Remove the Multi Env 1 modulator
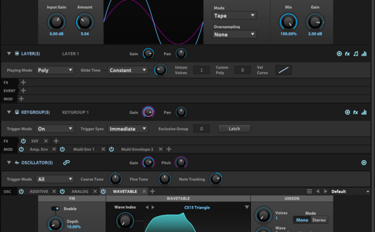375x232 pixels. [103, 149]
